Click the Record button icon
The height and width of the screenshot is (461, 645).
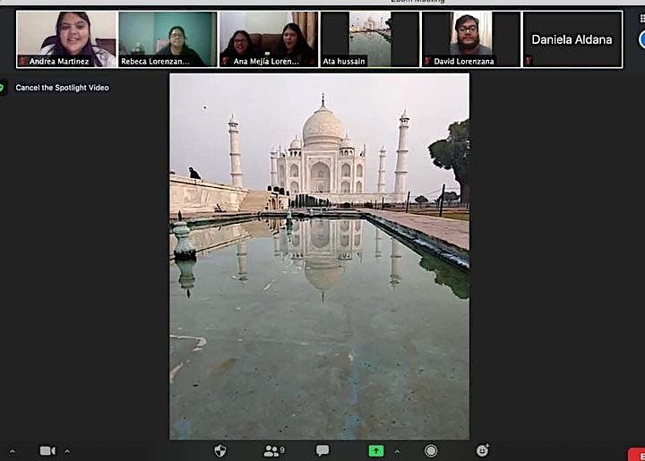(431, 451)
